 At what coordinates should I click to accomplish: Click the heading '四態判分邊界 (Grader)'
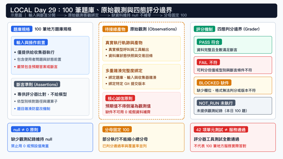click(x=238, y=29)
